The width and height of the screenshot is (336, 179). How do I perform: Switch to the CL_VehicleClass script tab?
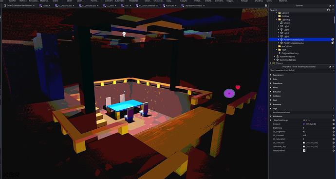coord(89,5)
